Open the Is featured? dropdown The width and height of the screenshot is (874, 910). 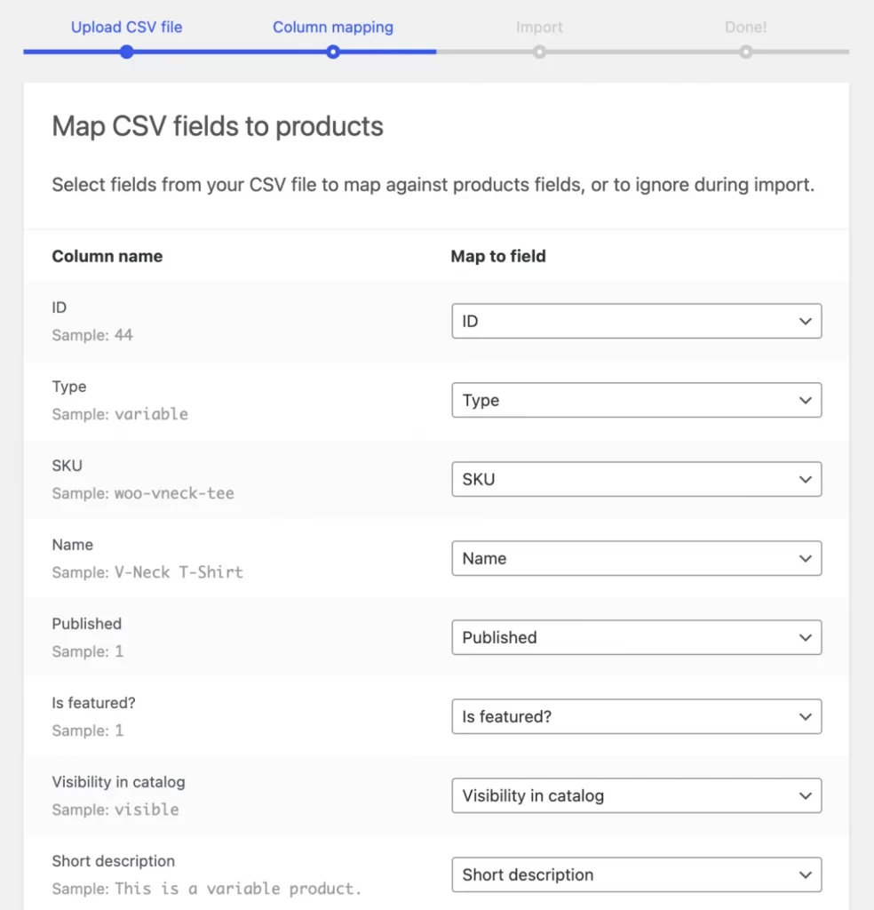(636, 716)
